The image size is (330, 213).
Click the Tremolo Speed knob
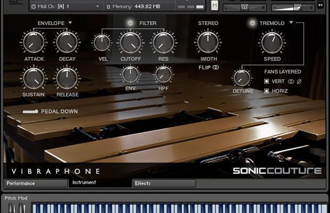(272, 43)
